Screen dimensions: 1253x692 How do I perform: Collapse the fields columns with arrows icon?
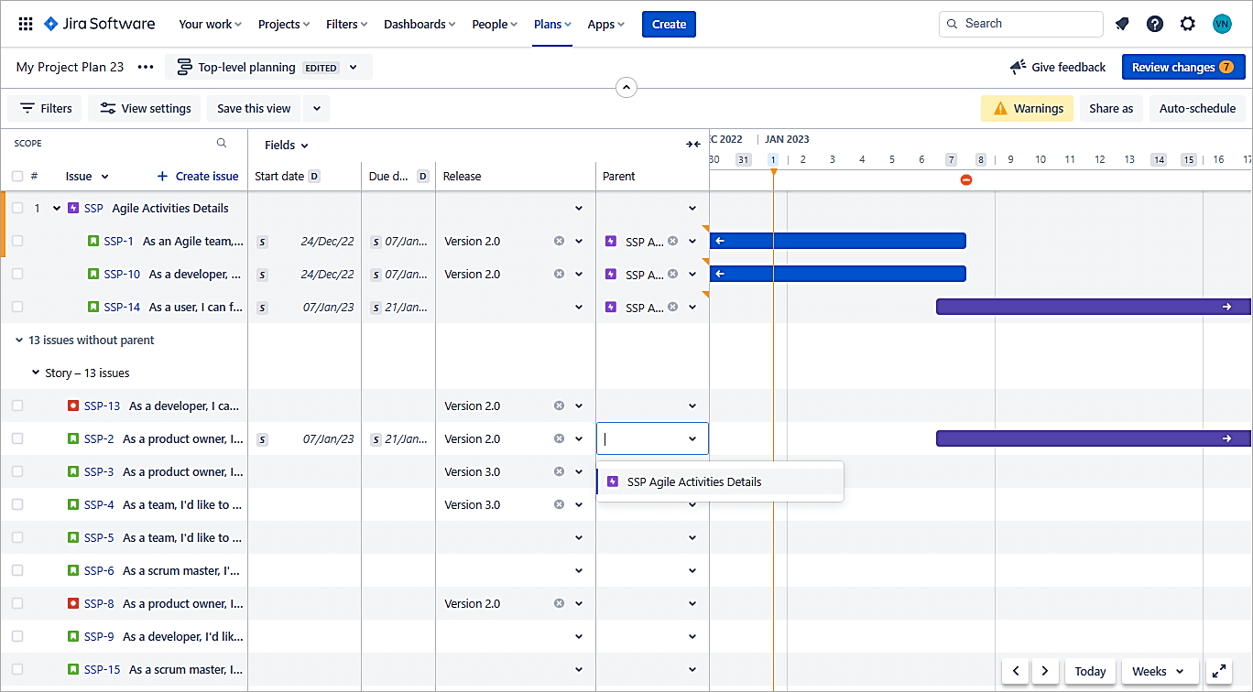pyautogui.click(x=692, y=145)
